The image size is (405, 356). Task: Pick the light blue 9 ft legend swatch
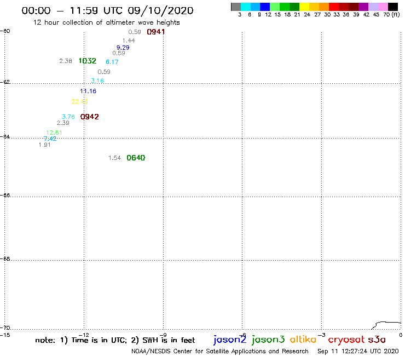click(256, 7)
